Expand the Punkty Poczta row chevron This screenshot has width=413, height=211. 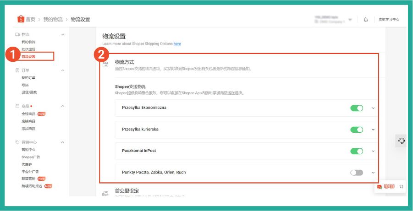click(x=373, y=173)
